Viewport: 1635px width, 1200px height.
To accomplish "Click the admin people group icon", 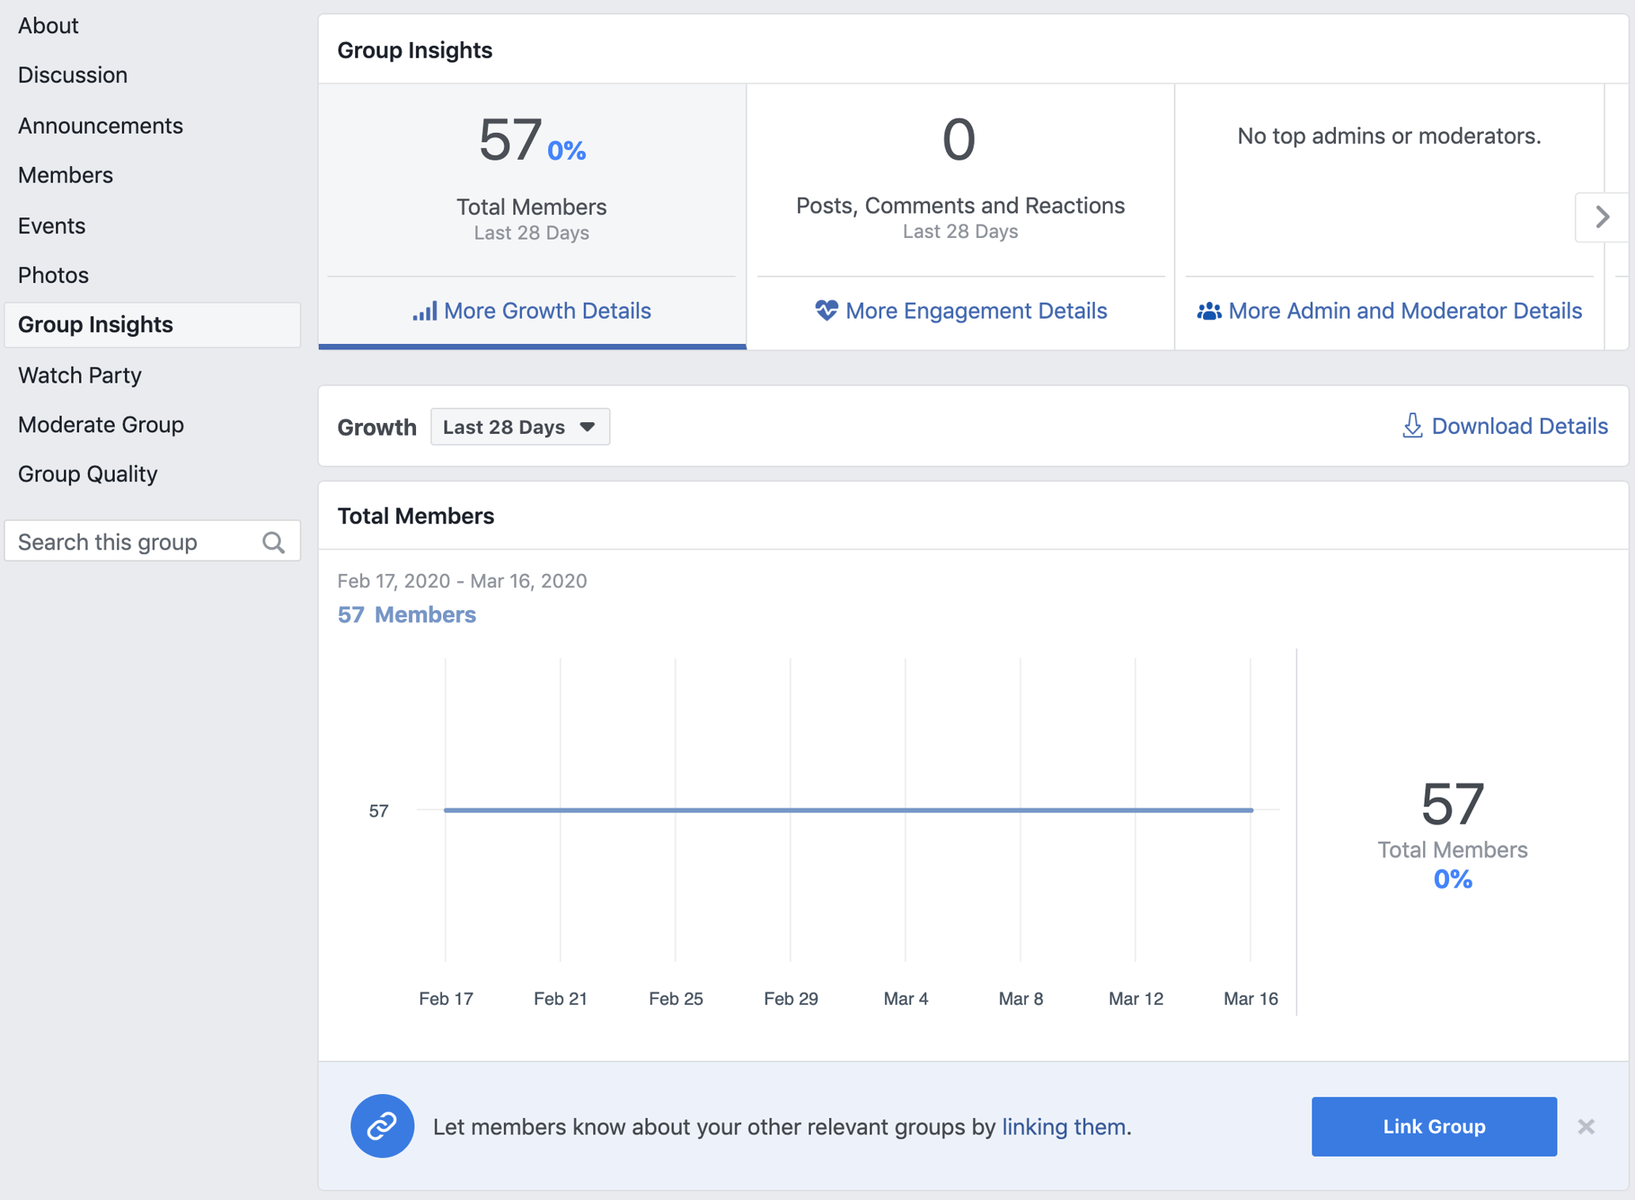I will tap(1209, 311).
